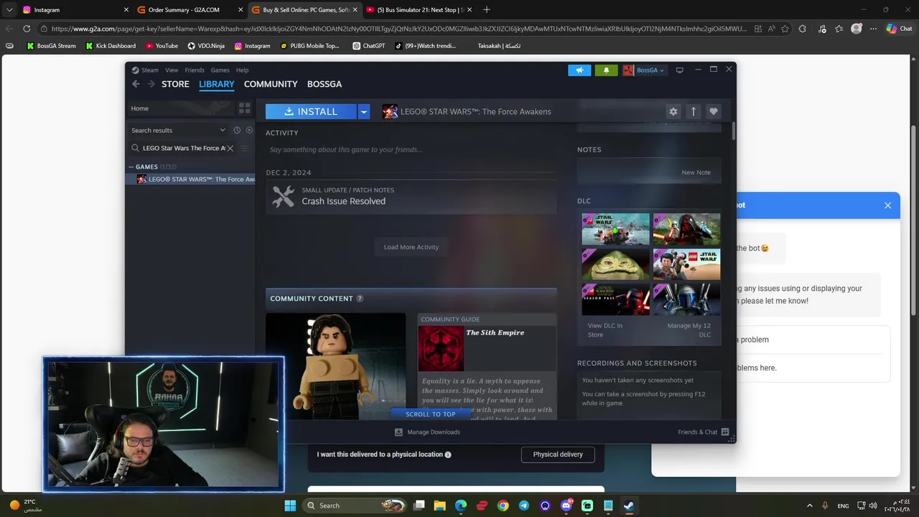Open Friends & Chat icon in Steam
The height and width of the screenshot is (517, 919).
click(725, 432)
